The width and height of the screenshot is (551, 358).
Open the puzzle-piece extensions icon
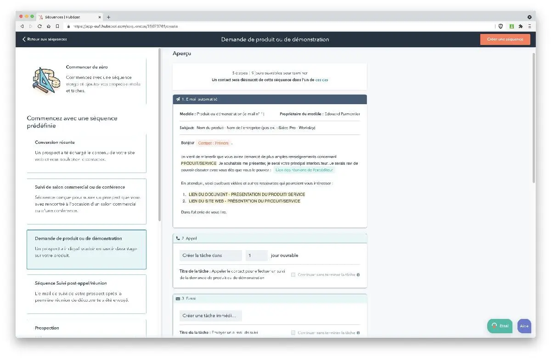click(x=521, y=26)
